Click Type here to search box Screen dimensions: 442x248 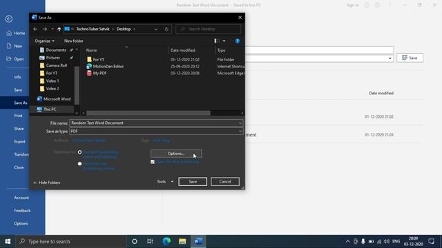point(70,242)
